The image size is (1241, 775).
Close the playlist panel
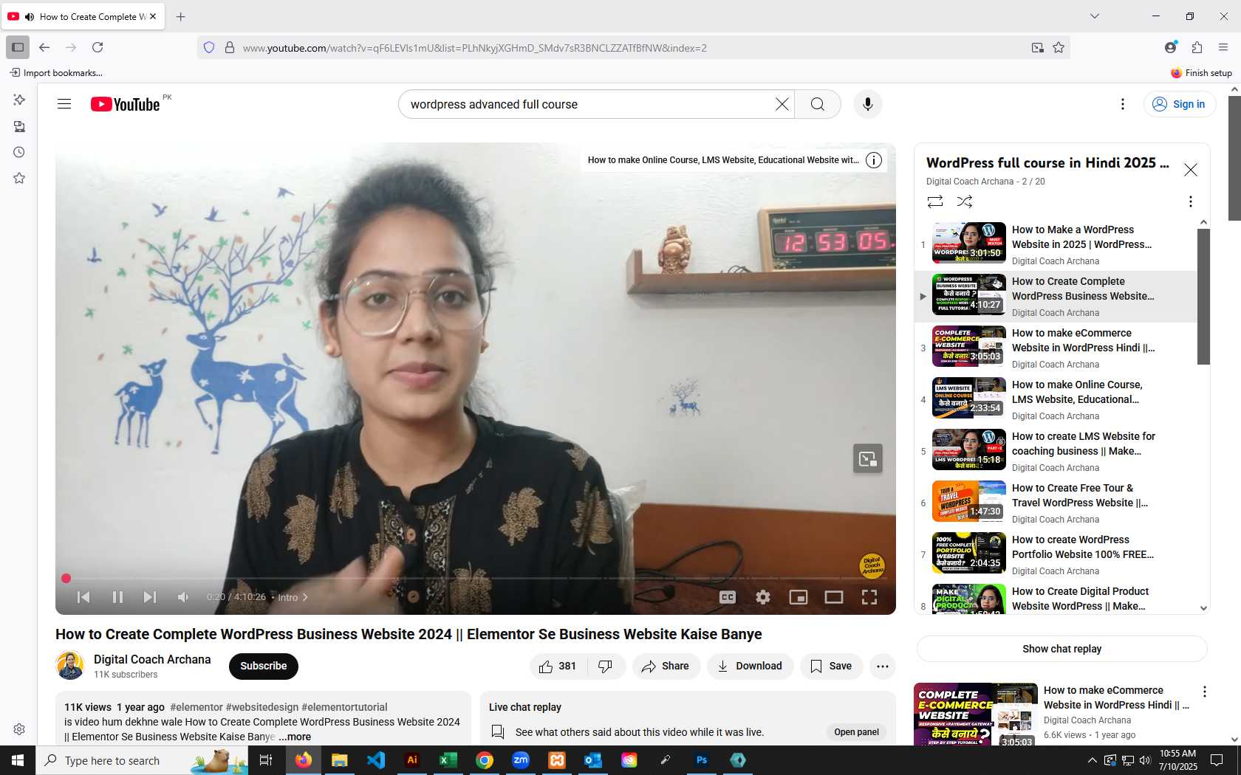[1191, 170]
